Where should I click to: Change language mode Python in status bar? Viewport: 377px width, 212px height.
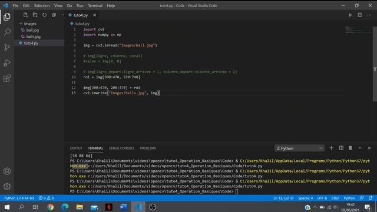[x=349, y=198]
